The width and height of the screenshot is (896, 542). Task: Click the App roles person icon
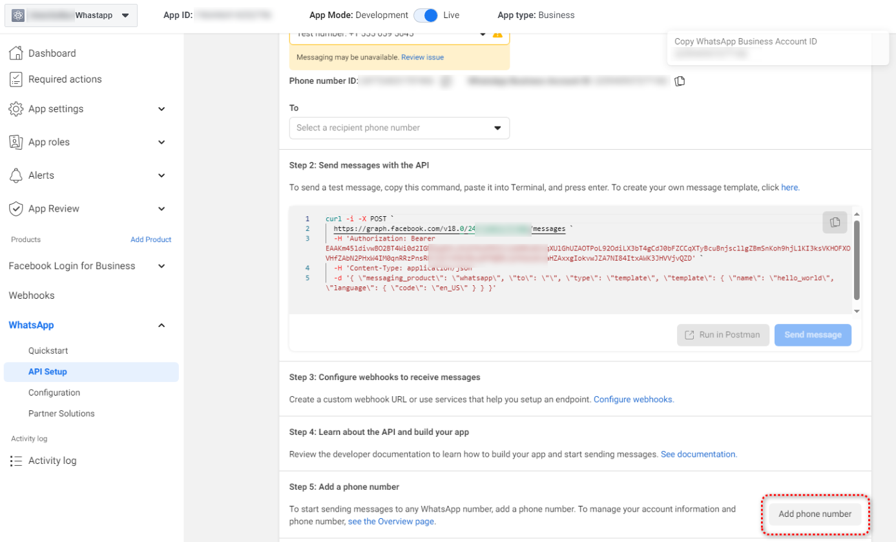16,142
